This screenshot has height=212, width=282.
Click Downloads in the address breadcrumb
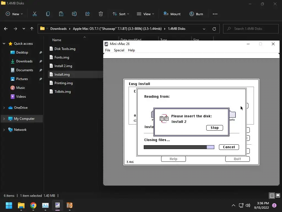(x=58, y=29)
